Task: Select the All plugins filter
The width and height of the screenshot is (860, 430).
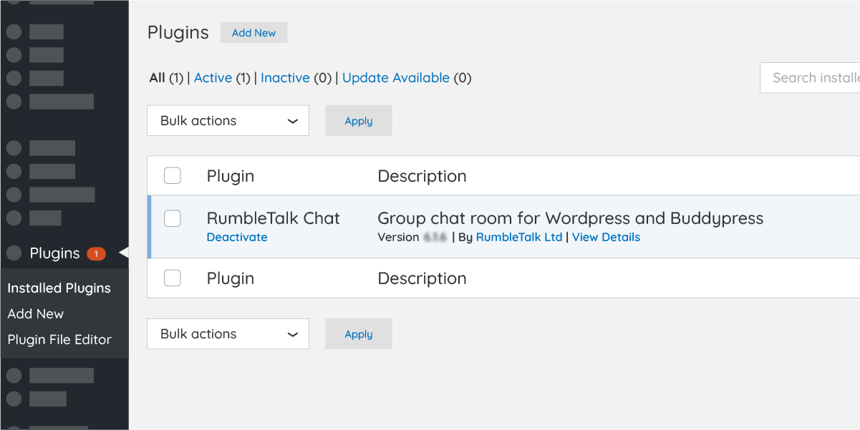Action: point(158,77)
